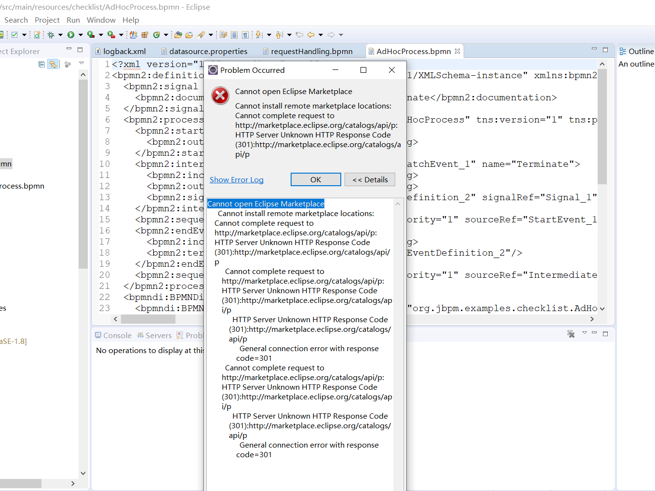The height and width of the screenshot is (491, 655).
Task: Toggle Show Whitespace Characters pilcrow icon
Action: click(245, 35)
